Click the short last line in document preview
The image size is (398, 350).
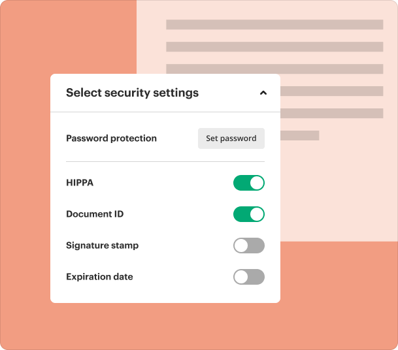(x=300, y=135)
